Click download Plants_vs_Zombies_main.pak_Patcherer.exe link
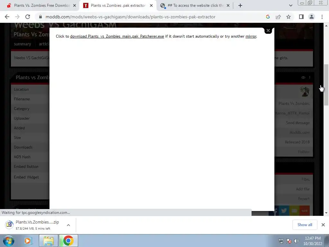This screenshot has width=329, height=247. point(117,36)
